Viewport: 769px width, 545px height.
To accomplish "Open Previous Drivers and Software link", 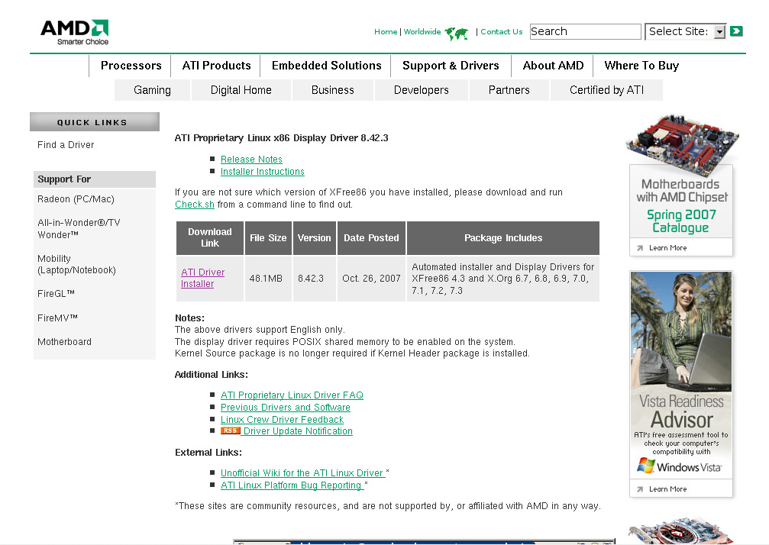I will click(285, 408).
